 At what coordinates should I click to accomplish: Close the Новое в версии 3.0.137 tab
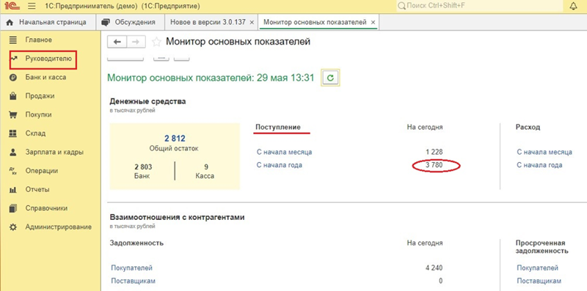(x=252, y=23)
